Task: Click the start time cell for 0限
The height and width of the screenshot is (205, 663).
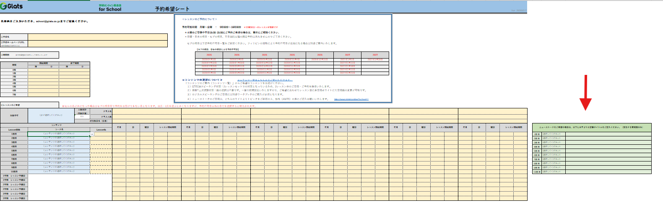Action: click(x=44, y=70)
